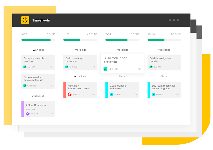Click the Plans heading under Wed
Viewport: 213px width, 150px height.
click(122, 76)
